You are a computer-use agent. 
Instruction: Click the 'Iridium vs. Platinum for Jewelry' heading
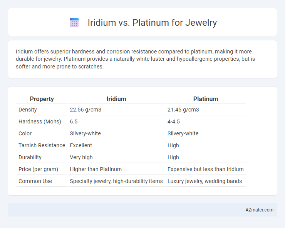(x=152, y=23)
